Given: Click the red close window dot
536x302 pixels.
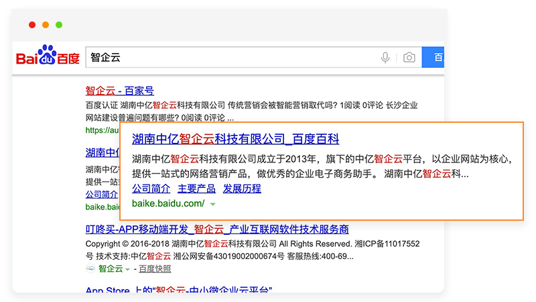Looking at the screenshot, I should click(x=32, y=25).
